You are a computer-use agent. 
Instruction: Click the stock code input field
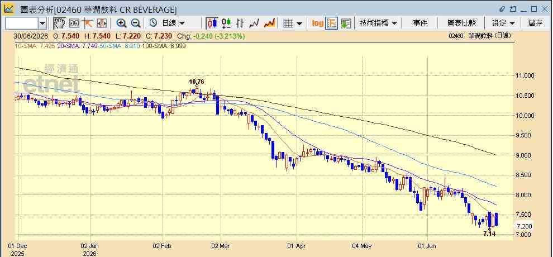(x=22, y=23)
